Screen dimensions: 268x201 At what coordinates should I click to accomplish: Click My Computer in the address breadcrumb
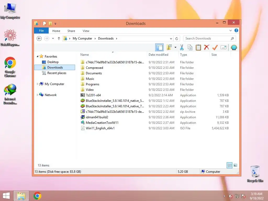click(x=82, y=38)
